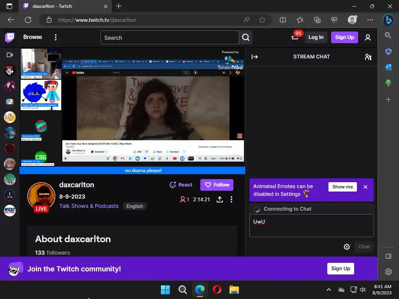Click the Show me button
Viewport: 399px width, 299px height.
tap(343, 187)
